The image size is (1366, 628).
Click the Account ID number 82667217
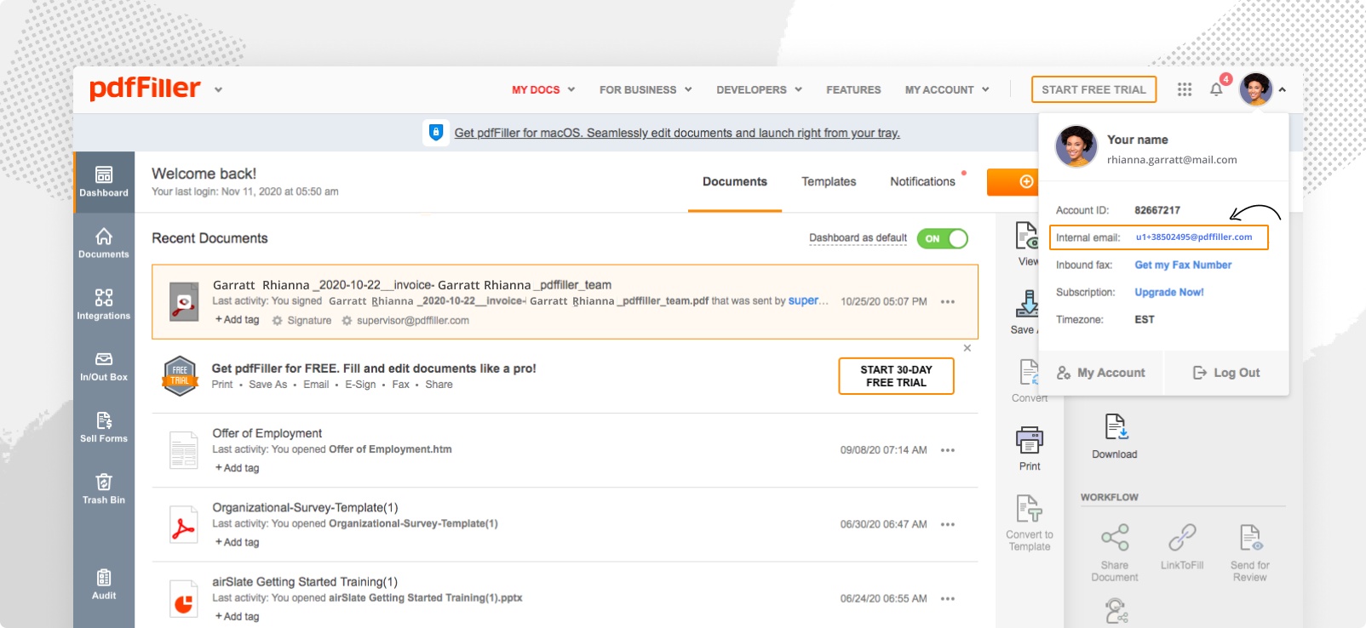pos(1157,210)
